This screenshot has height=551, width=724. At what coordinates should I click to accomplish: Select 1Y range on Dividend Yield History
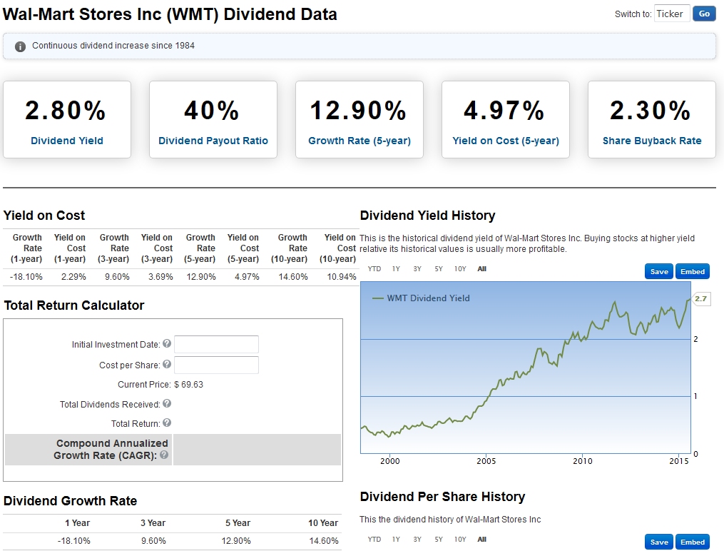[396, 269]
